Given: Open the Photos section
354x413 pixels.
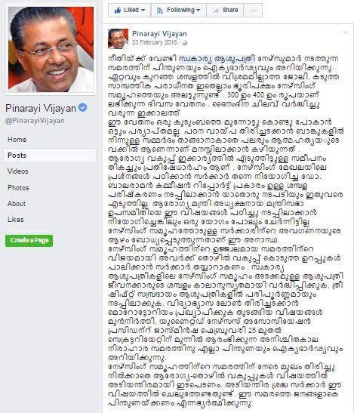Looking at the screenshot, I should tap(18, 188).
